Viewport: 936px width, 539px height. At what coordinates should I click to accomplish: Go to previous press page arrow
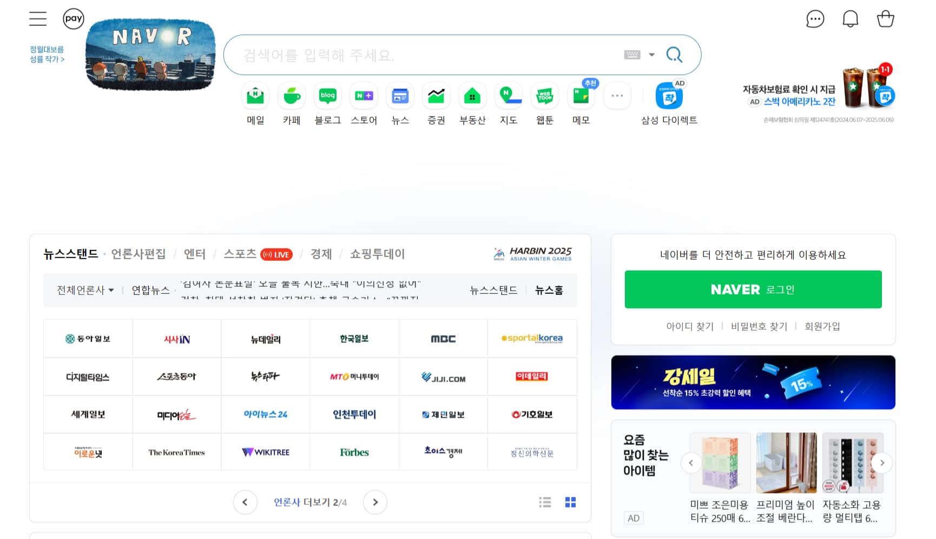pos(245,502)
